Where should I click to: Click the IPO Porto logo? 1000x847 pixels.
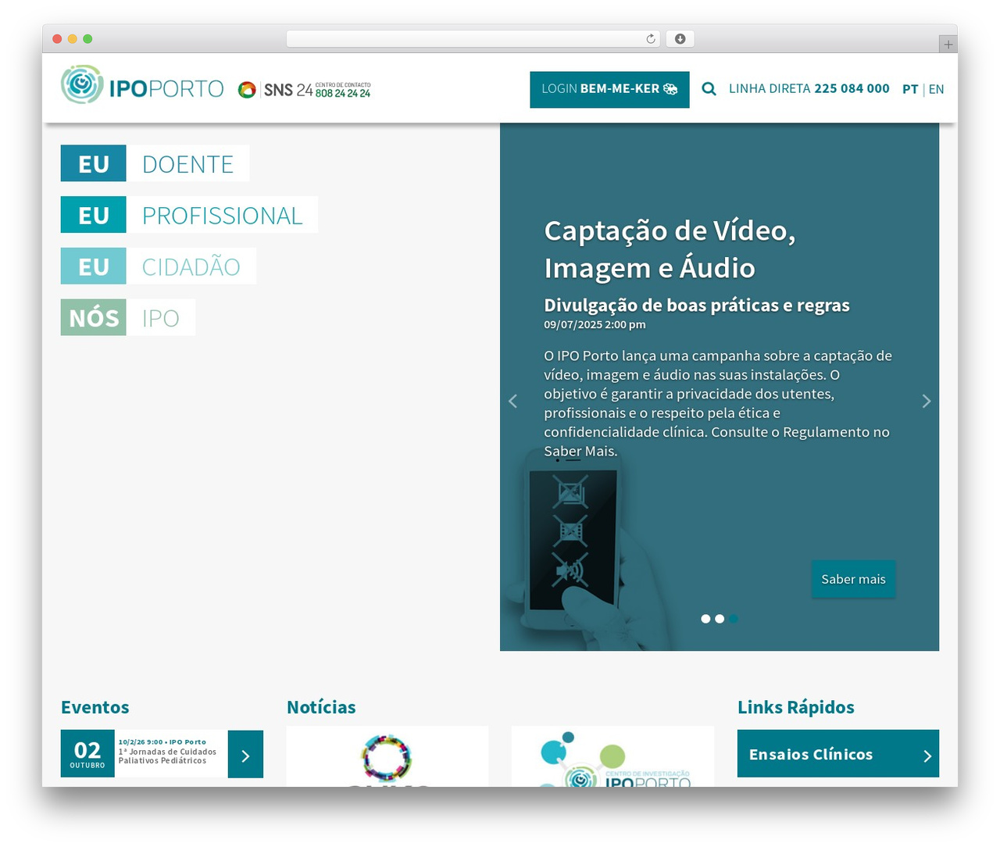click(x=142, y=85)
